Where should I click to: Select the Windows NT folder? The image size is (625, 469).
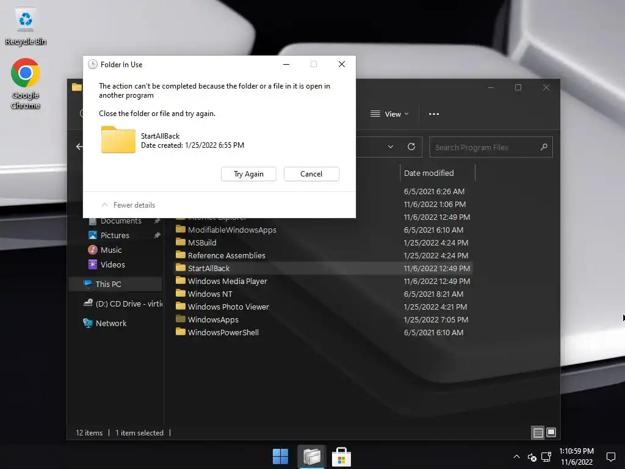coord(210,294)
